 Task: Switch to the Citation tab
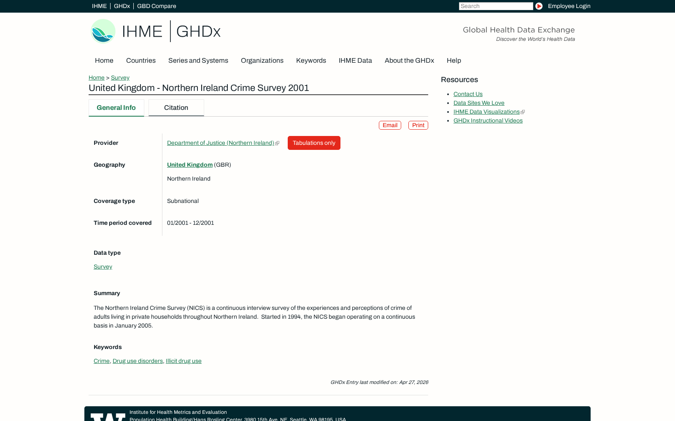(176, 108)
